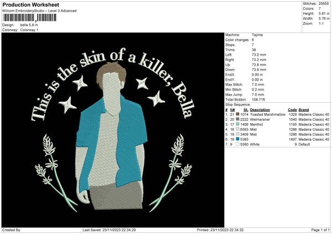Click the Weimaraner description
Viewport: 332px width, 234px height.
[x=260, y=119]
